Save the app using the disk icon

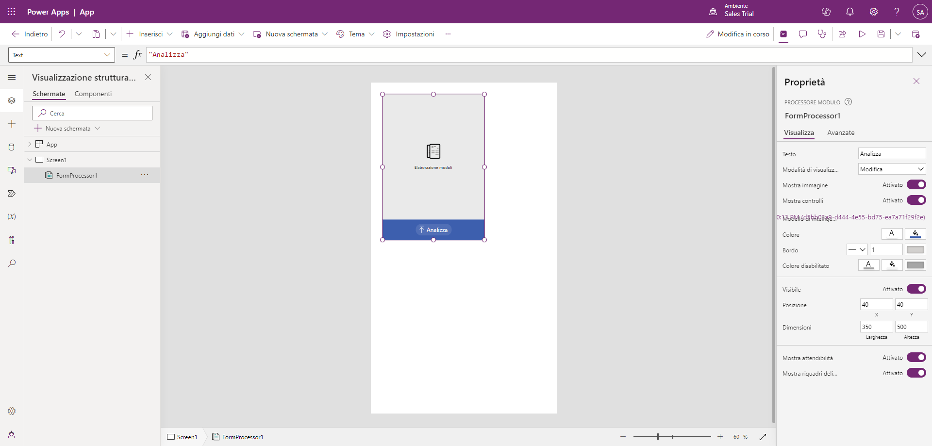coord(881,34)
